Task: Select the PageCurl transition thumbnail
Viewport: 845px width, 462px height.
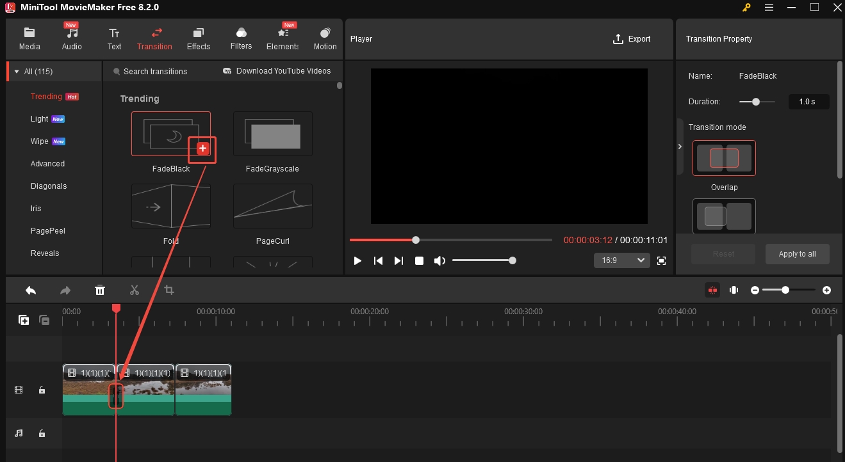Action: (x=273, y=206)
